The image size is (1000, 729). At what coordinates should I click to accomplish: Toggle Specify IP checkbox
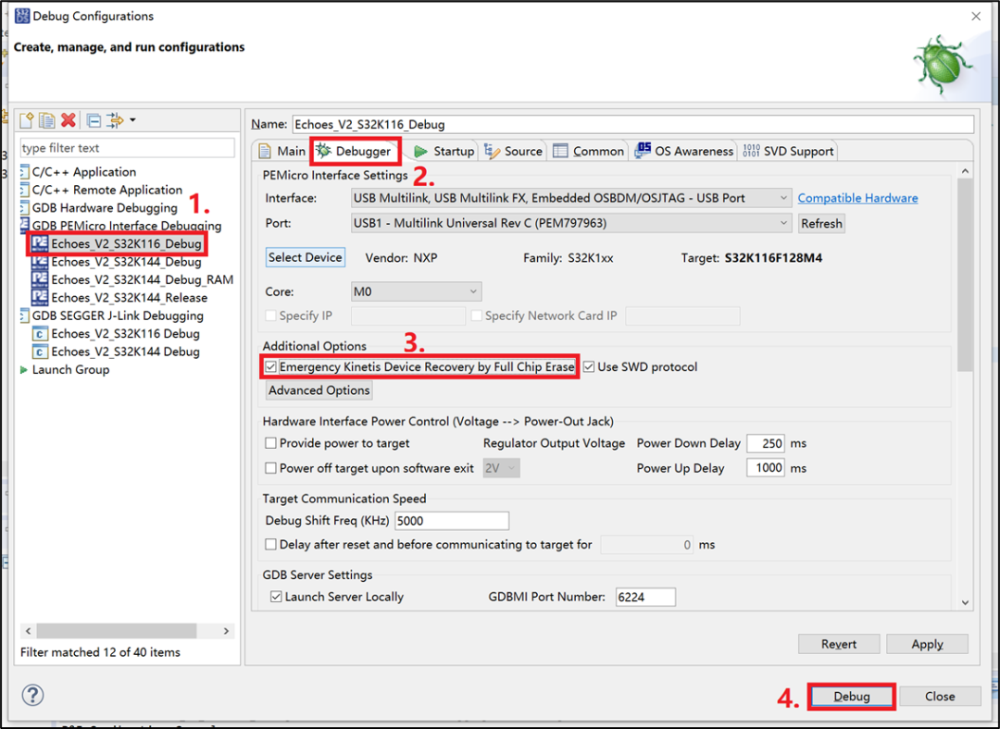point(271,315)
